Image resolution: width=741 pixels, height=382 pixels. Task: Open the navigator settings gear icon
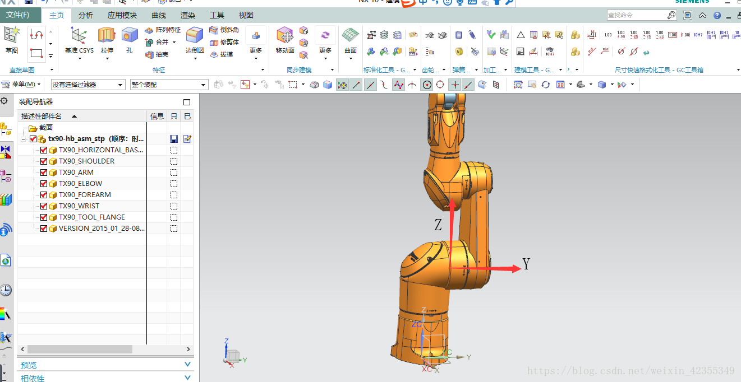[4, 101]
